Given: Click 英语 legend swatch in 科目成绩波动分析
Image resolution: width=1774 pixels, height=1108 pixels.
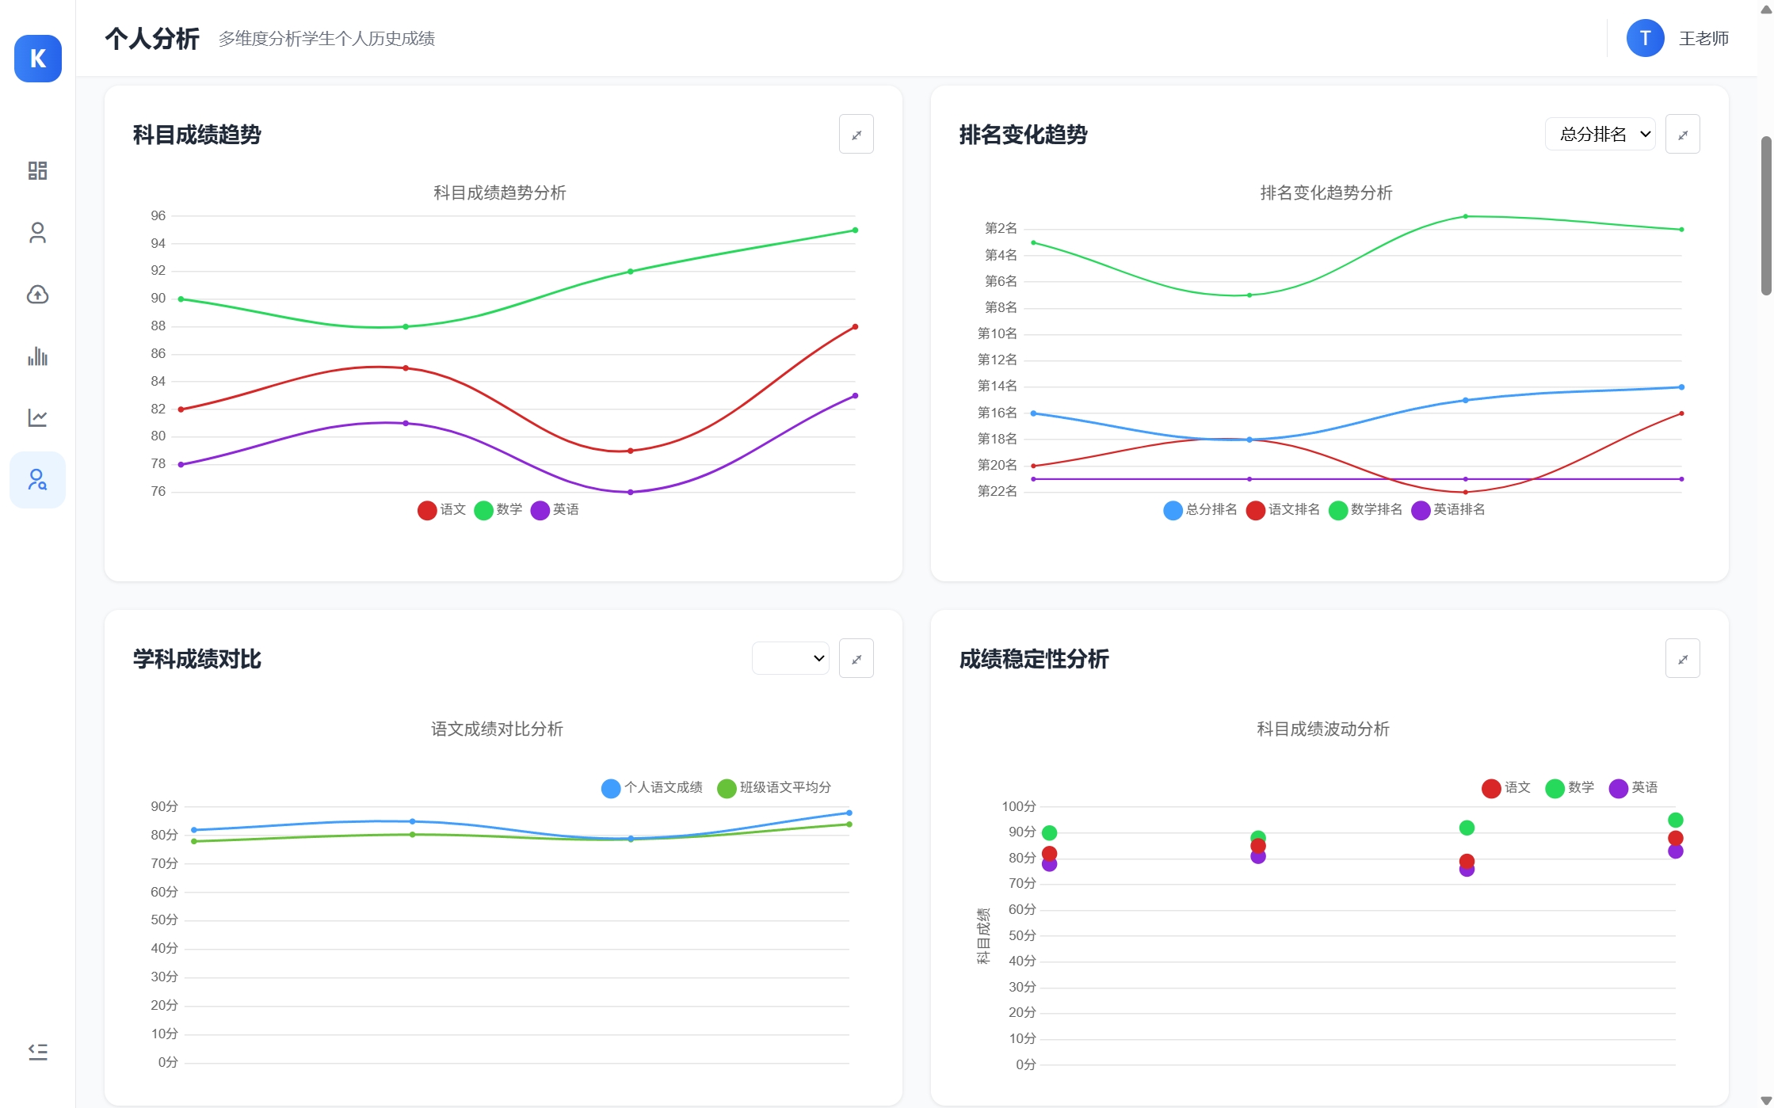Looking at the screenshot, I should pos(1618,788).
